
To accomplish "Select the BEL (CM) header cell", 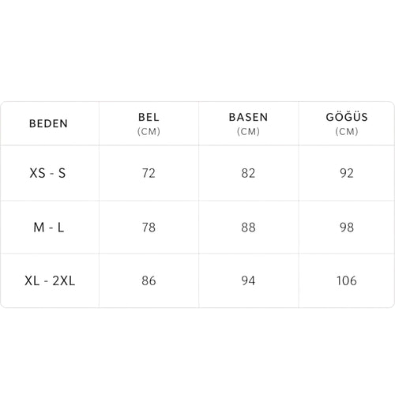I will point(149,123).
